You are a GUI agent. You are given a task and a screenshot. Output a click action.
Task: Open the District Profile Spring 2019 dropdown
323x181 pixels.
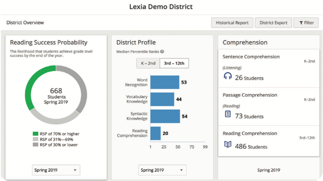162,170
